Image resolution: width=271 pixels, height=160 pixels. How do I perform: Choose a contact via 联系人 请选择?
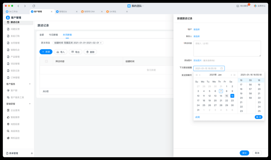click(196, 36)
